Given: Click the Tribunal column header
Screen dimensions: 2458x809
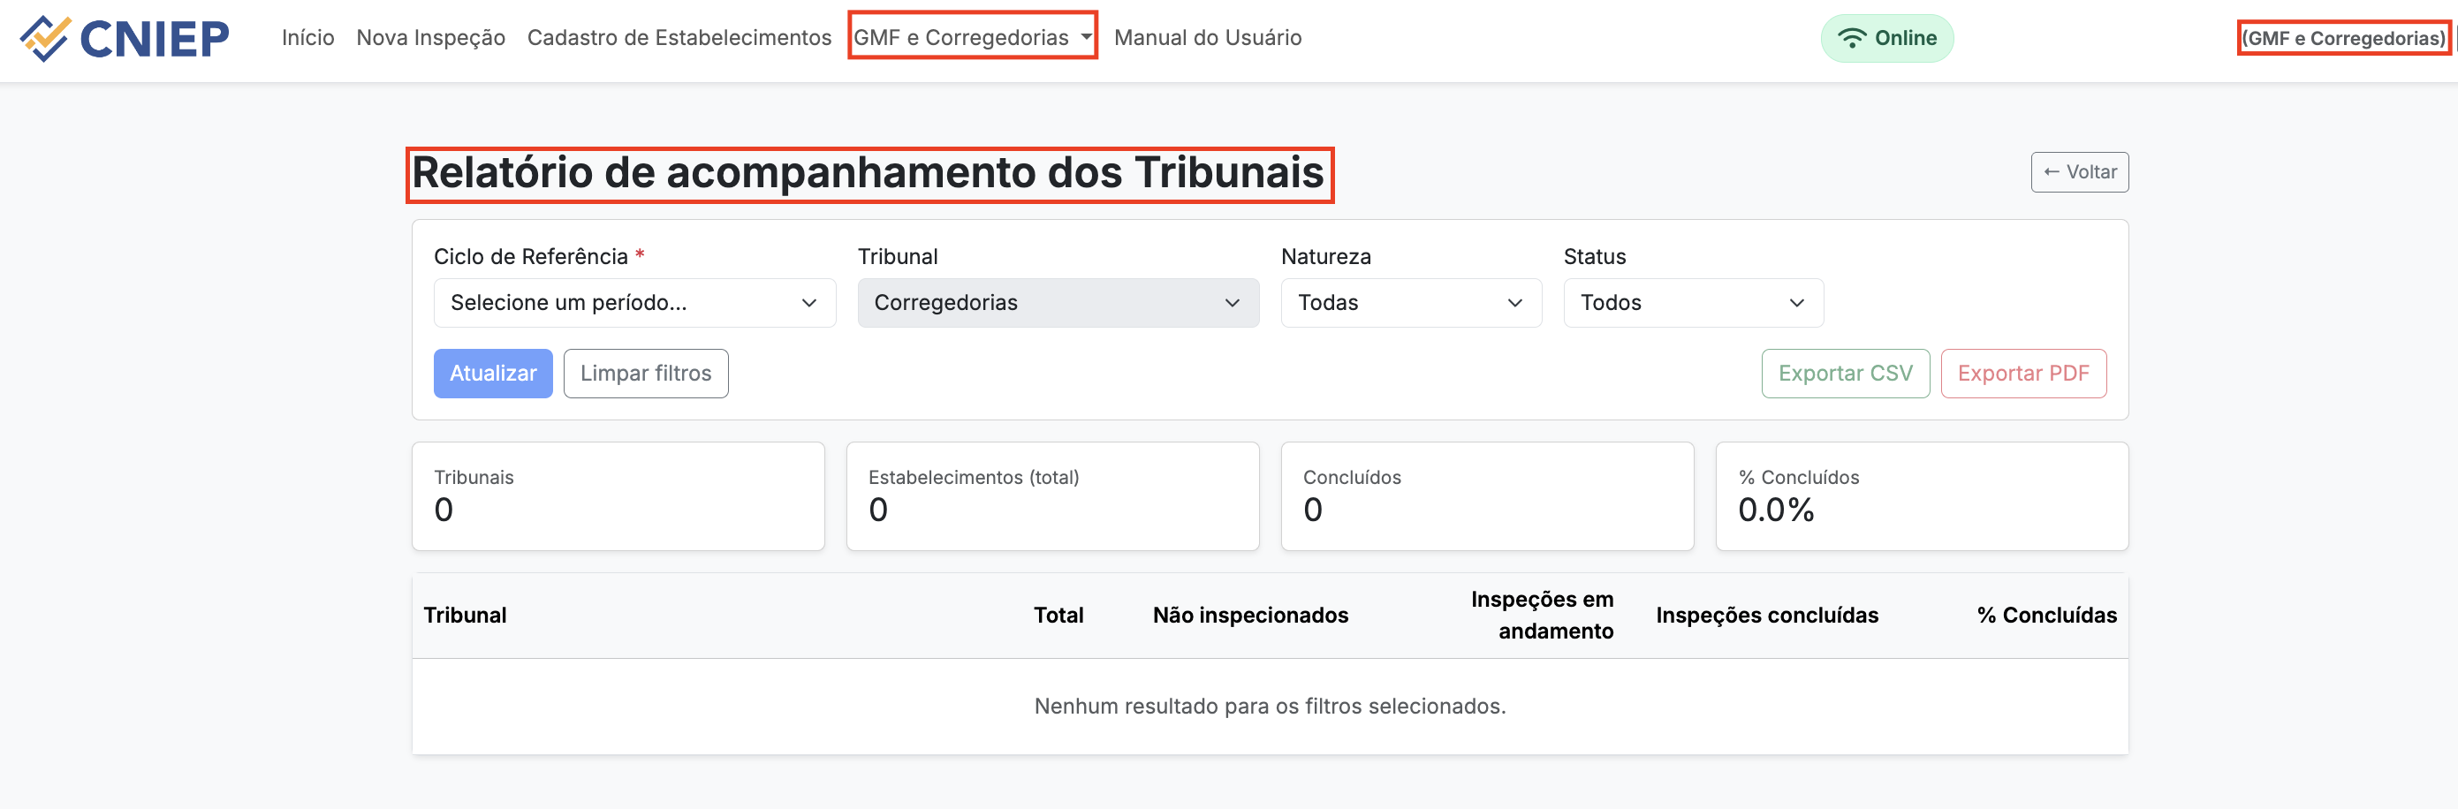Looking at the screenshot, I should pyautogui.click(x=465, y=616).
